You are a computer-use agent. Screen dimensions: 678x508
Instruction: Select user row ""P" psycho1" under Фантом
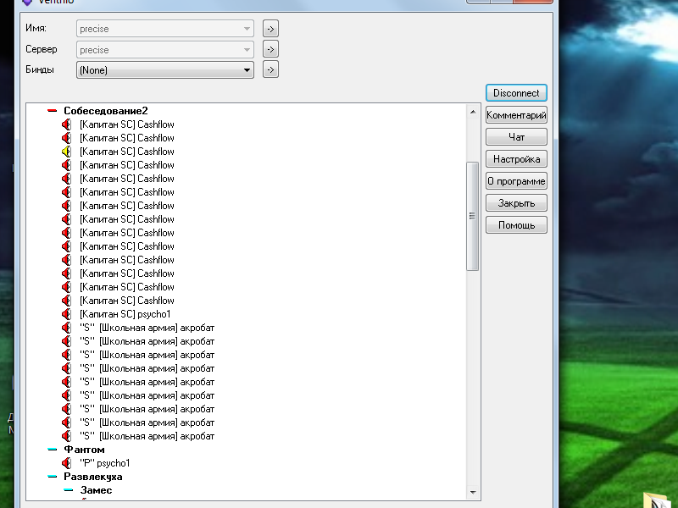[104, 463]
